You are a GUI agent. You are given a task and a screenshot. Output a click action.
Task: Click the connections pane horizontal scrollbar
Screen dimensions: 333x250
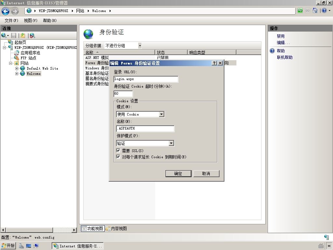click(x=29, y=230)
